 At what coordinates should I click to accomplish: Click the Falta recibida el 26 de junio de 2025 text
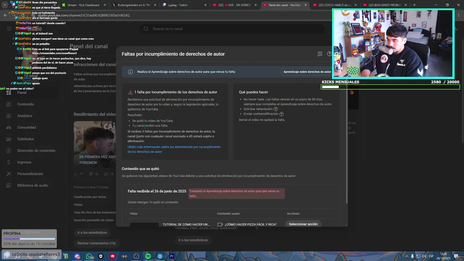157,191
